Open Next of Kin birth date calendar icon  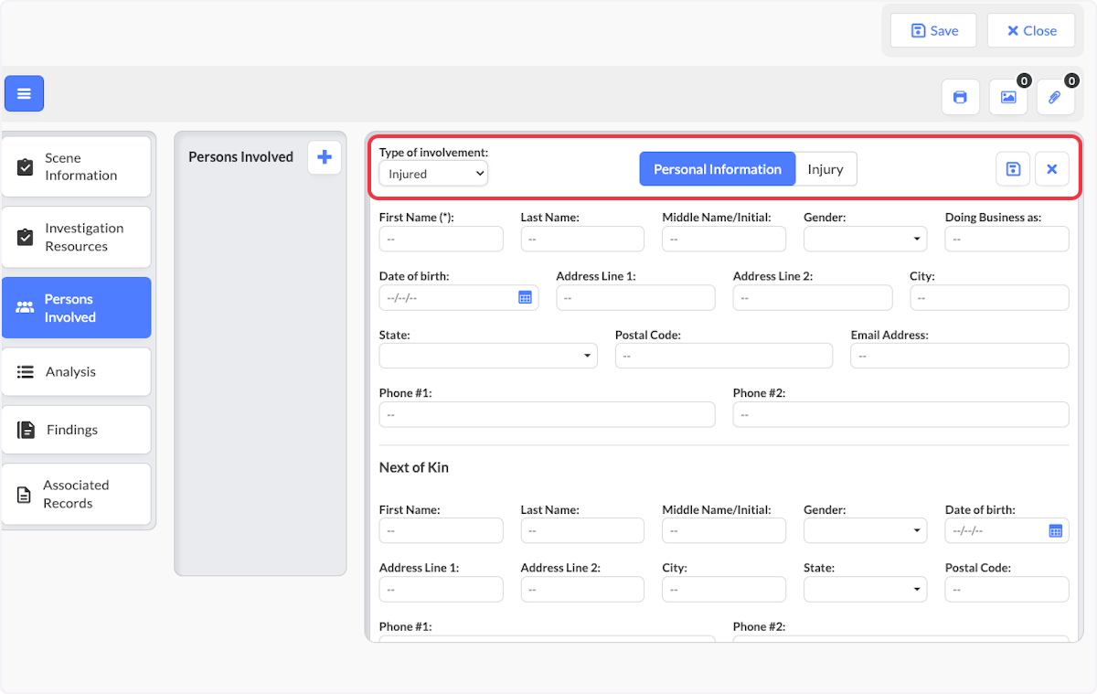1055,530
